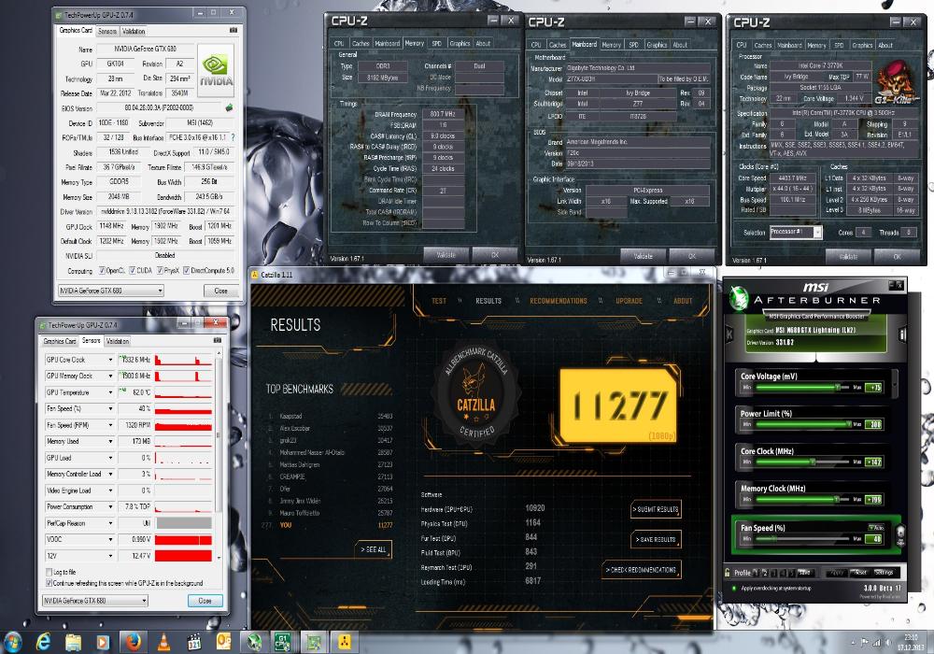Click Afterburner Settings button
934x654 pixels.
884,573
